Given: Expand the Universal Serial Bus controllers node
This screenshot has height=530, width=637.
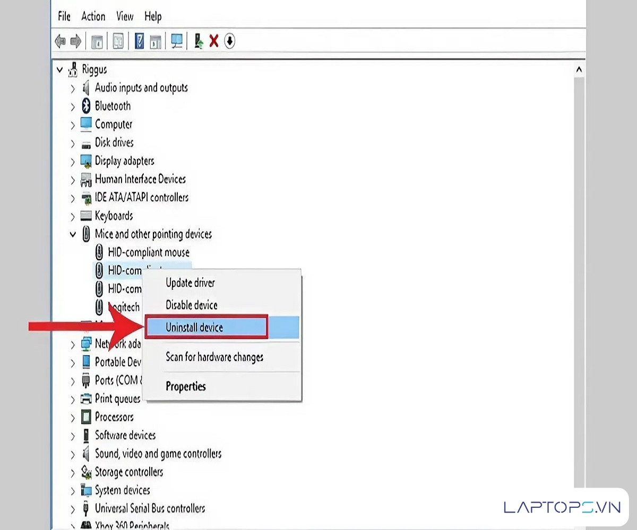Looking at the screenshot, I should [73, 509].
